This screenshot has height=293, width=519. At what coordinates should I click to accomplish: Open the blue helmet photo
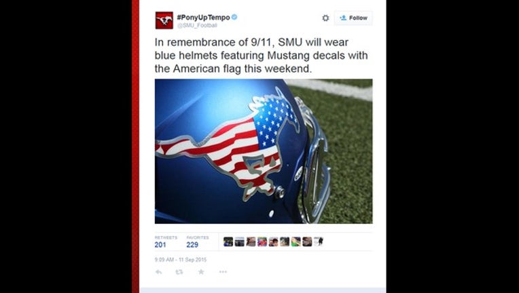tap(264, 151)
